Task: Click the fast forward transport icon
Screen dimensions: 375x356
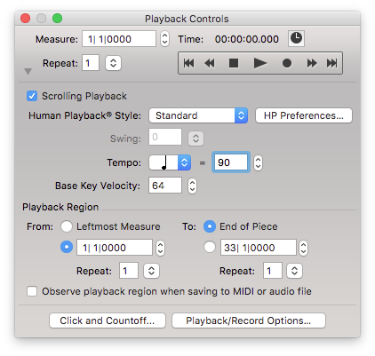Action: (x=312, y=63)
